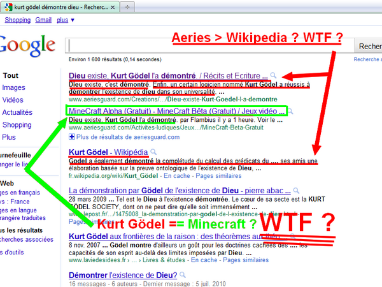The width and height of the screenshot is (382, 287).
Task: Click the magnifier icon beside Démontrer l'existence de Dieu
Action: pos(183,275)
